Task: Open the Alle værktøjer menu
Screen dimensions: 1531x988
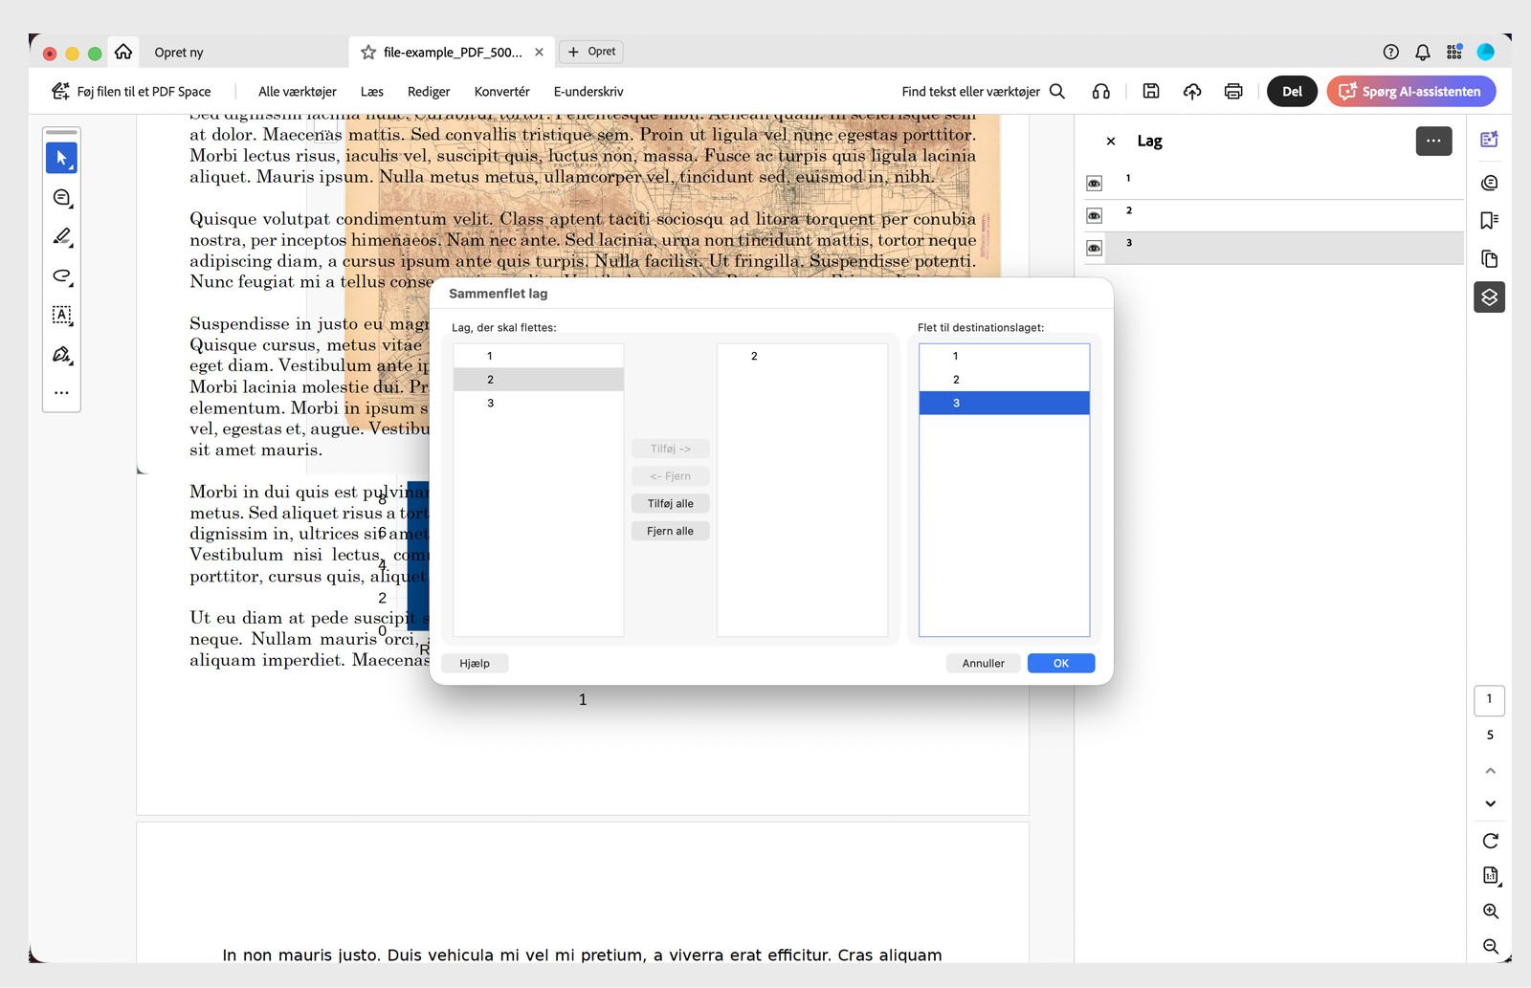Action: click(298, 92)
